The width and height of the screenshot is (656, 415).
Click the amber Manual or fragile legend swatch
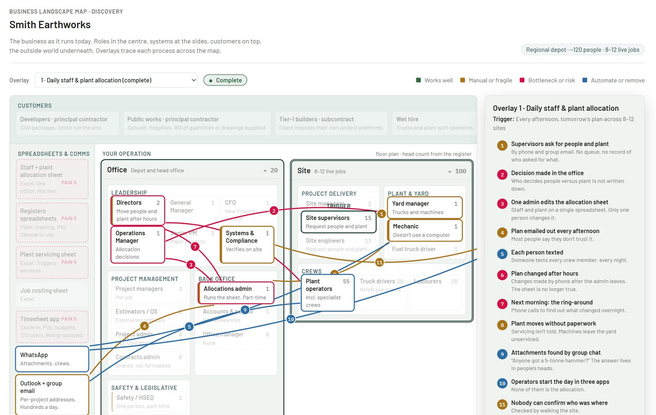click(x=462, y=80)
